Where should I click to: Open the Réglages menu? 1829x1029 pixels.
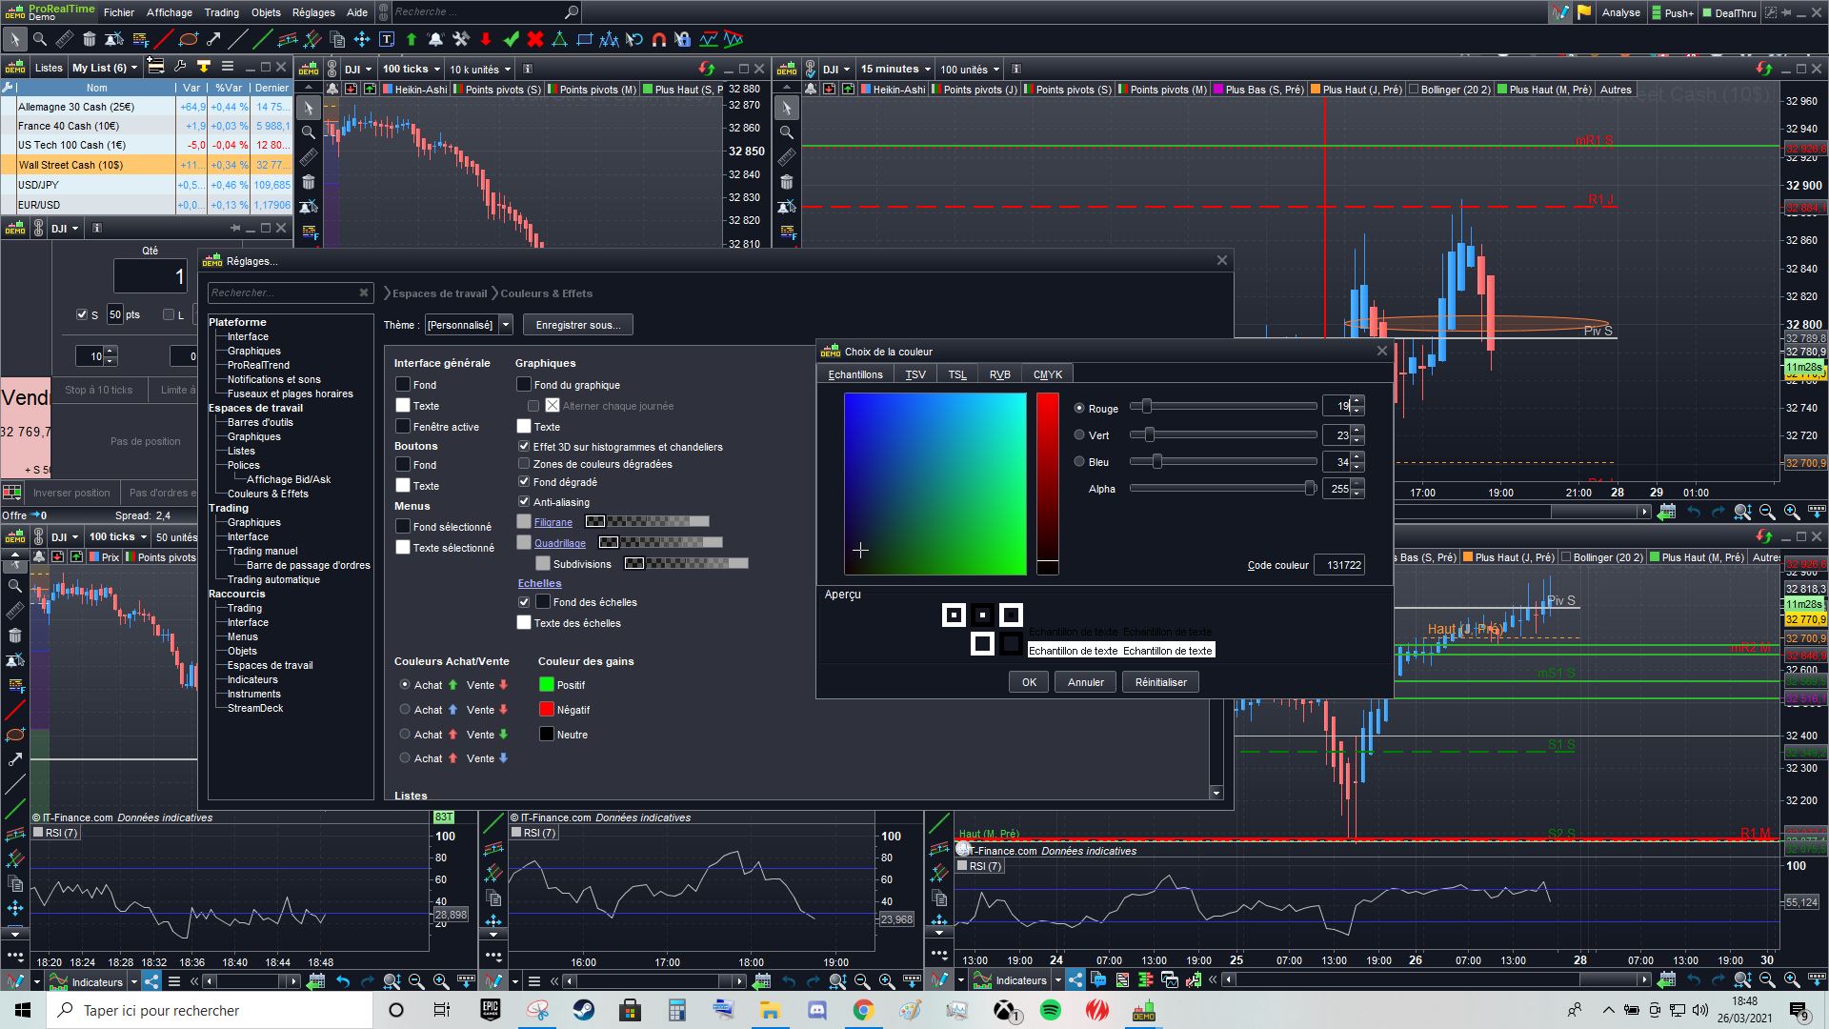tap(313, 12)
